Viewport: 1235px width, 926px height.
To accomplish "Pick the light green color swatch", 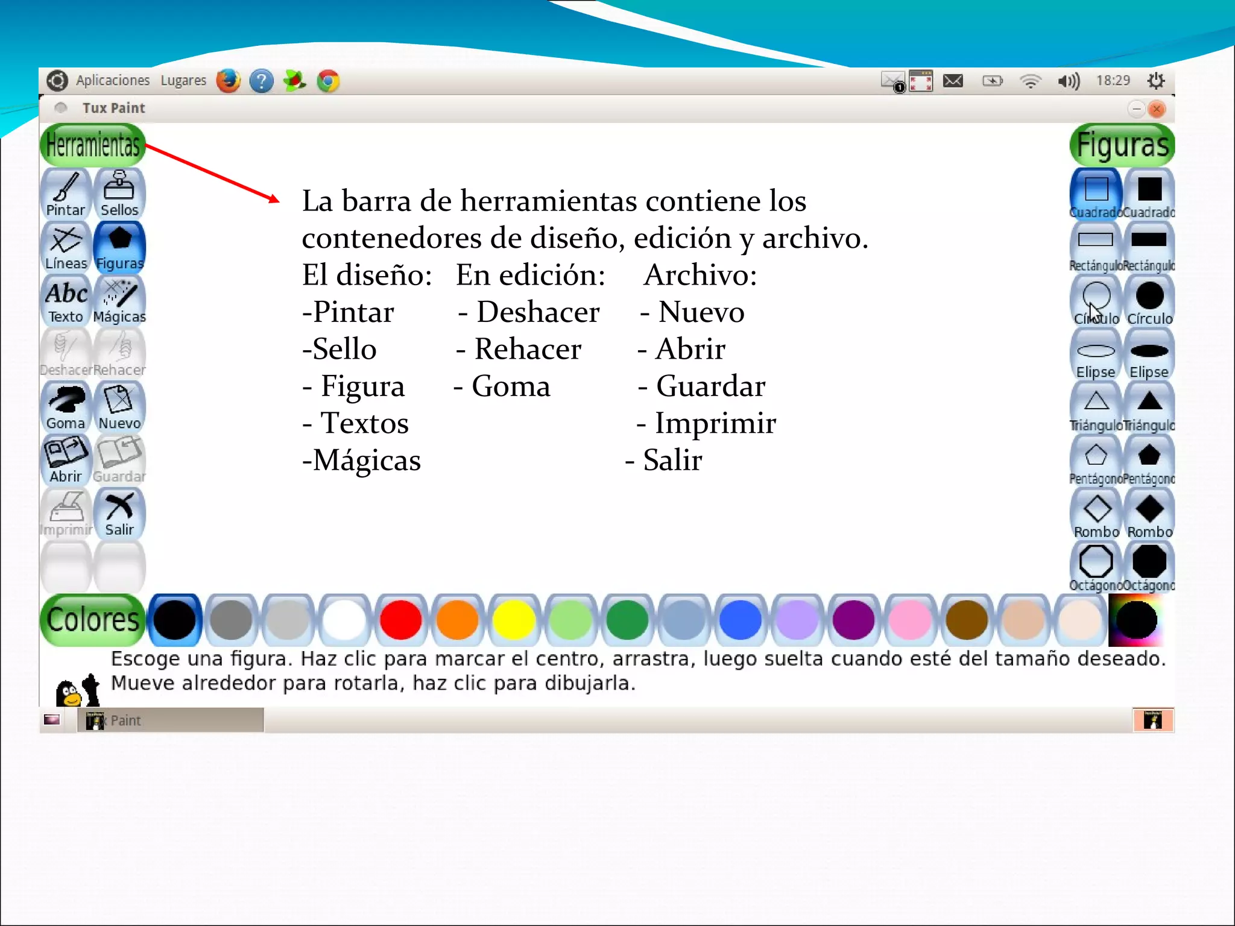I will point(570,620).
